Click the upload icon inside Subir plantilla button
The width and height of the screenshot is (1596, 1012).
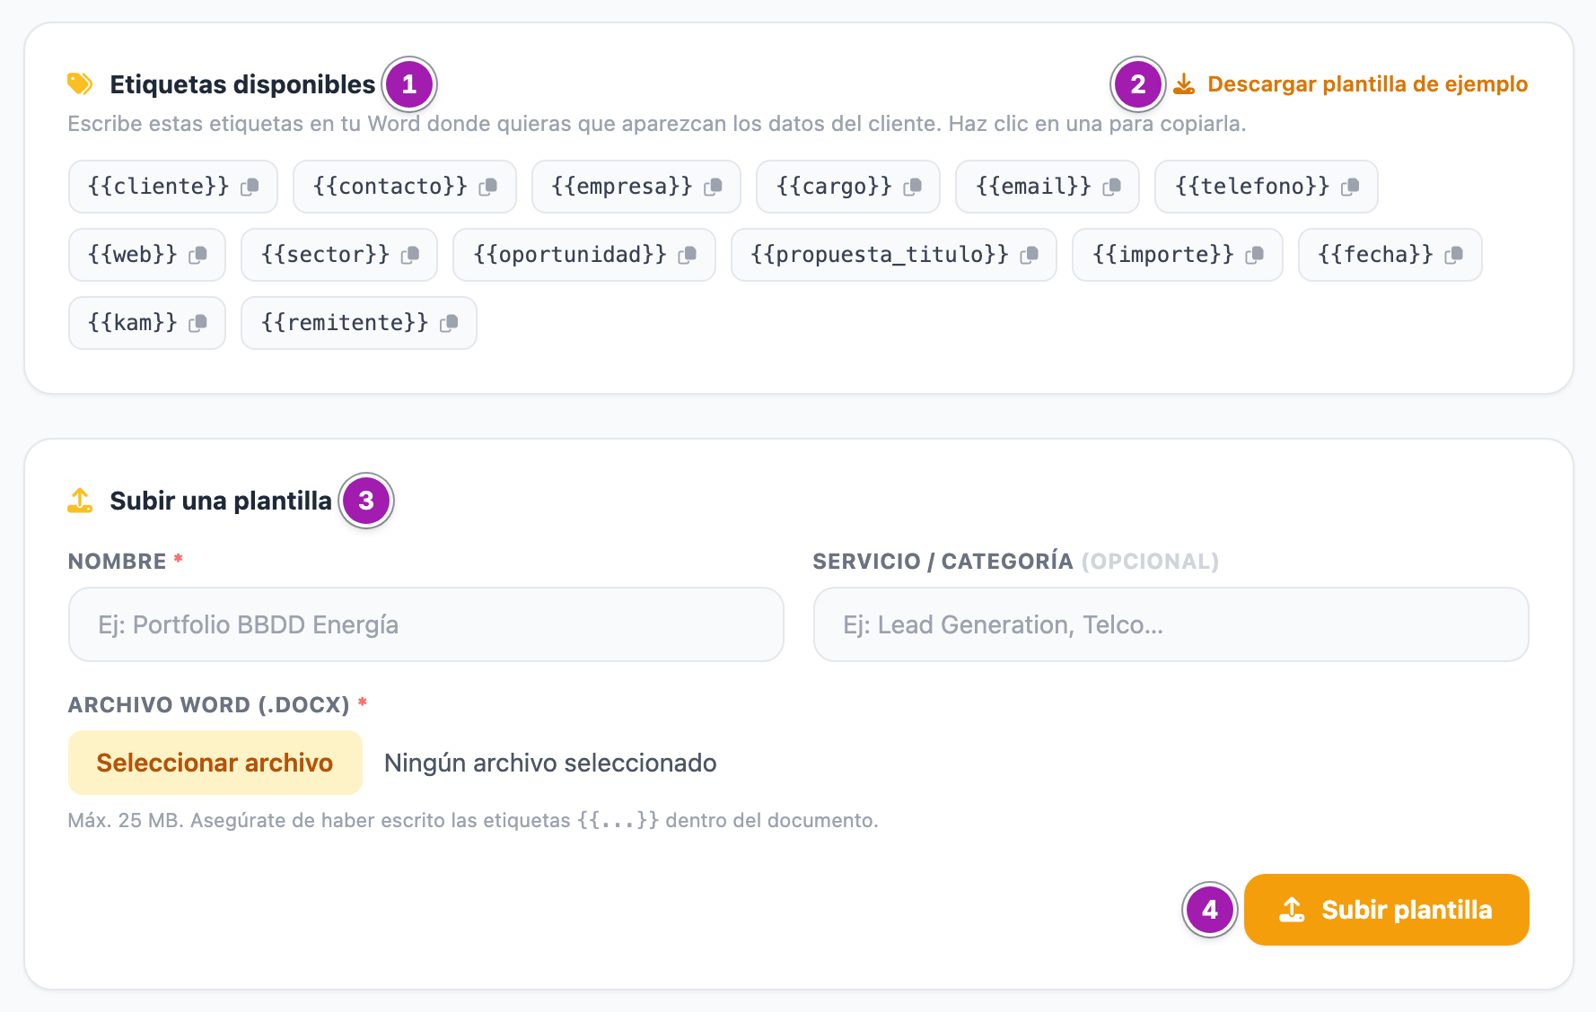(1292, 910)
